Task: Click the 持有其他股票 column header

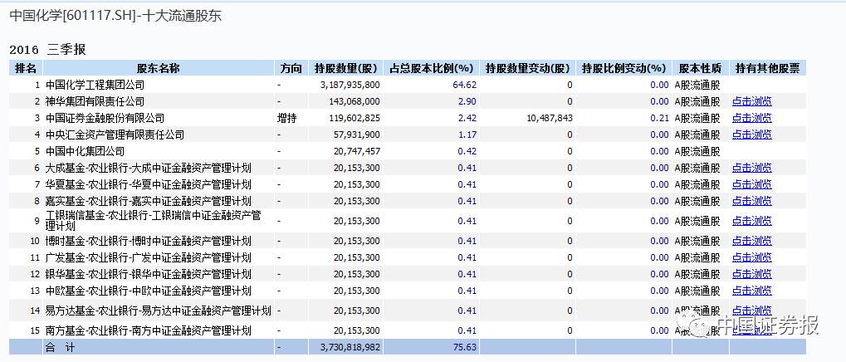Action: [x=767, y=68]
